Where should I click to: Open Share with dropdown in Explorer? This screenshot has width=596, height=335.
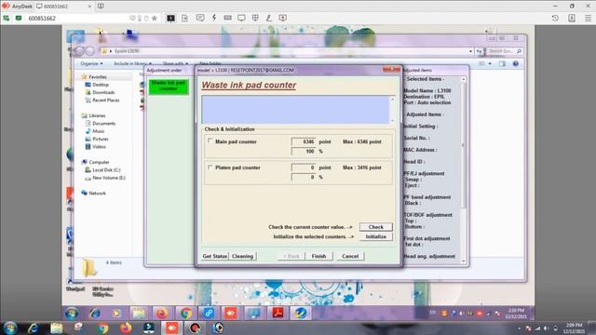(175, 63)
